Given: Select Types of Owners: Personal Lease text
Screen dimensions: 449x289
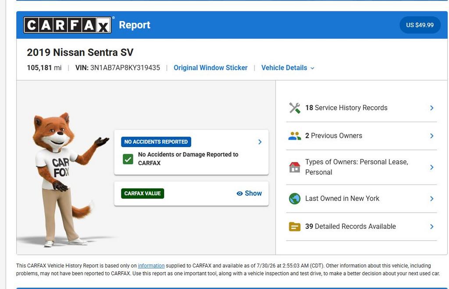Looking at the screenshot, I should 356,167.
